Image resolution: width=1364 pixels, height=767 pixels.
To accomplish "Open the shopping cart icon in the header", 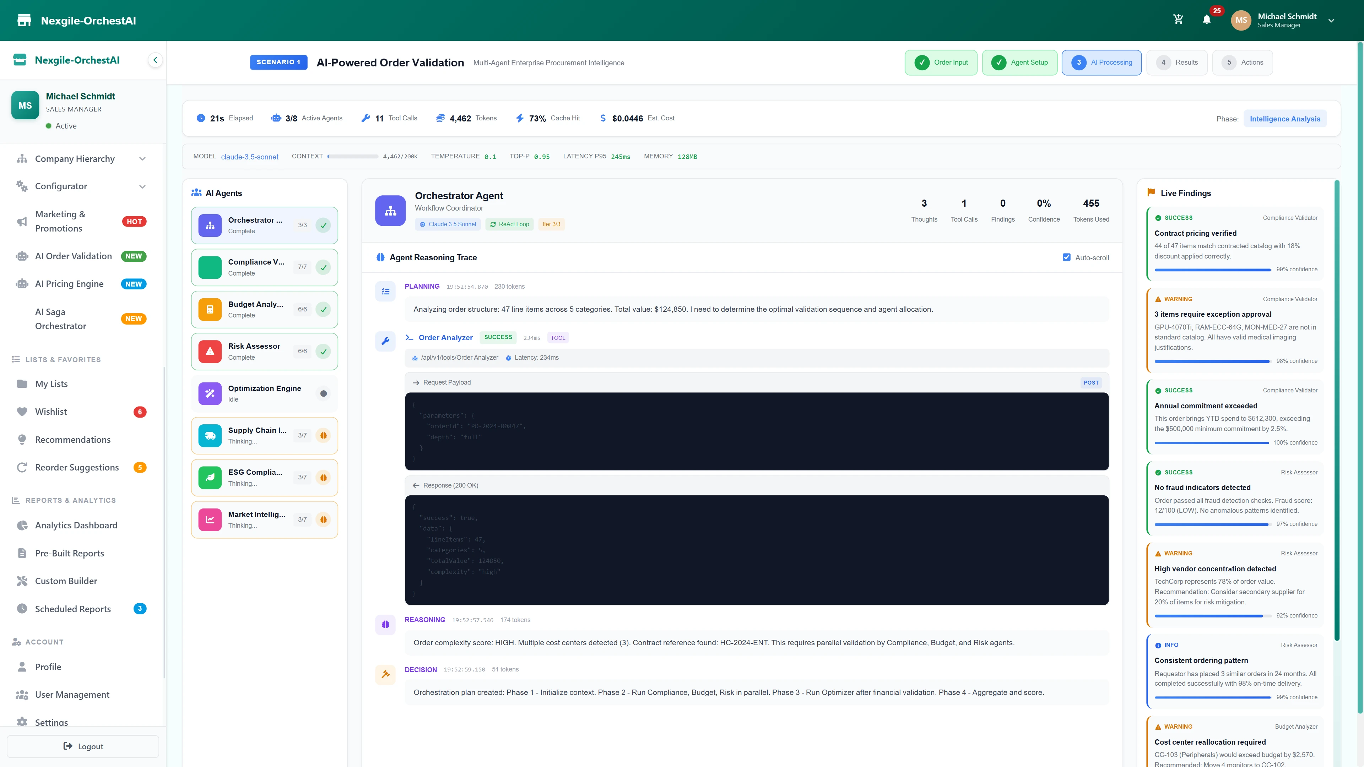I will coord(1178,19).
